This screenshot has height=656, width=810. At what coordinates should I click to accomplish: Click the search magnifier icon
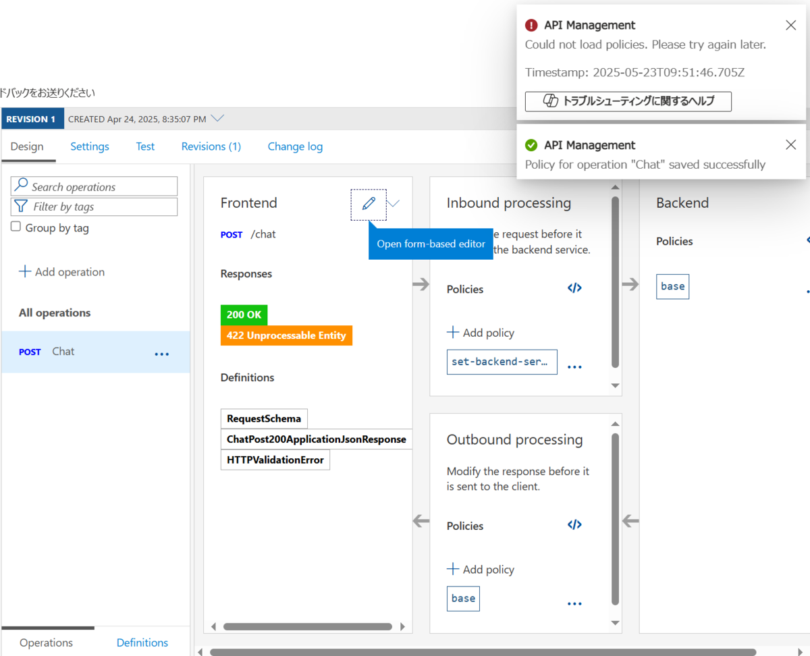tap(22, 186)
